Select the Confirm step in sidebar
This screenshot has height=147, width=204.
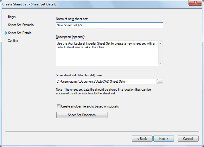click(x=13, y=41)
